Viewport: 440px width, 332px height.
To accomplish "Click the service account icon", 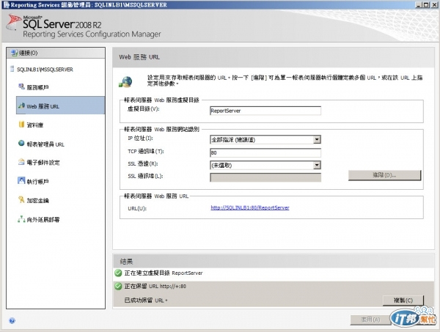I will [21, 86].
